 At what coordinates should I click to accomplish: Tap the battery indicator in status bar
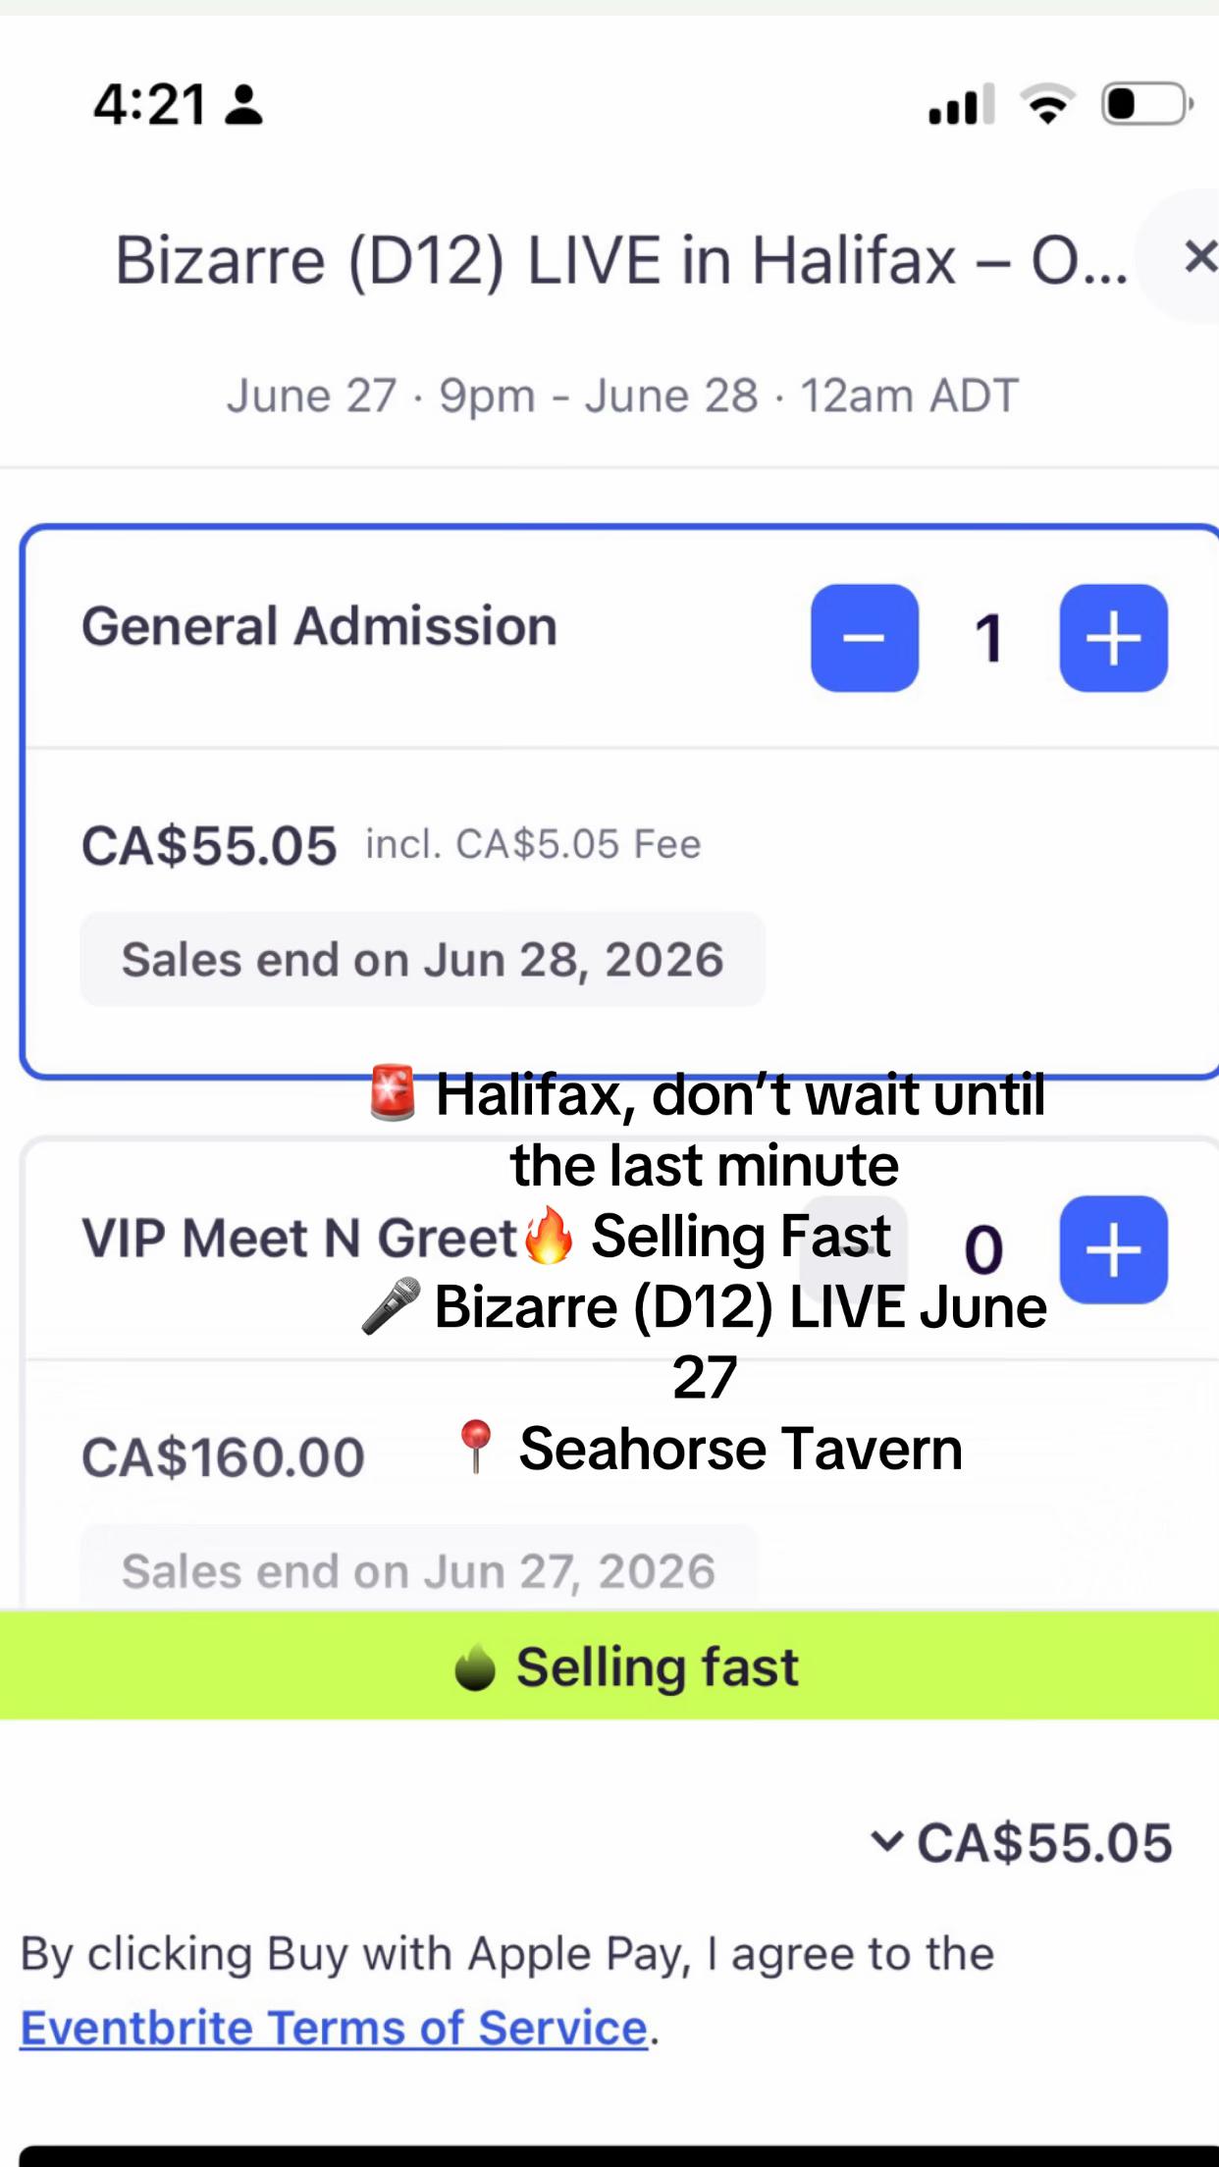(x=1146, y=103)
